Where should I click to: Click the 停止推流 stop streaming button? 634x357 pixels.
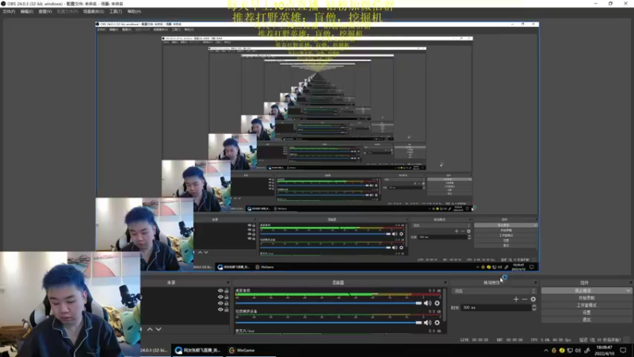(x=583, y=290)
